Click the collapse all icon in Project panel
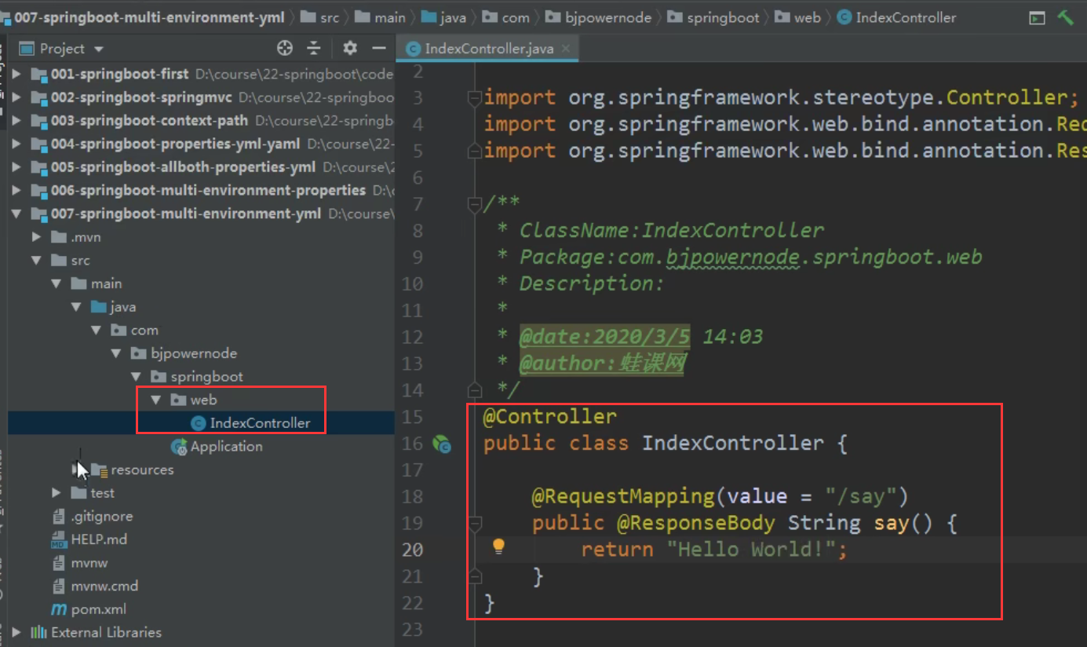 point(314,49)
